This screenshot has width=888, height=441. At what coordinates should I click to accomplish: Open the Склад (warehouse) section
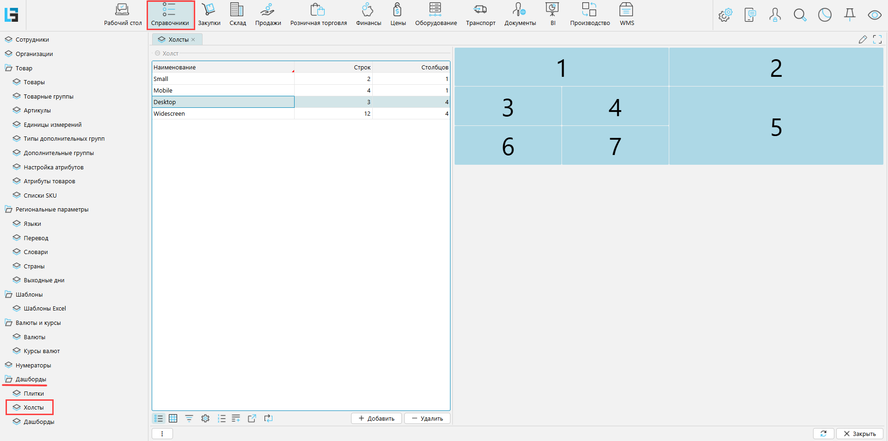coord(237,14)
